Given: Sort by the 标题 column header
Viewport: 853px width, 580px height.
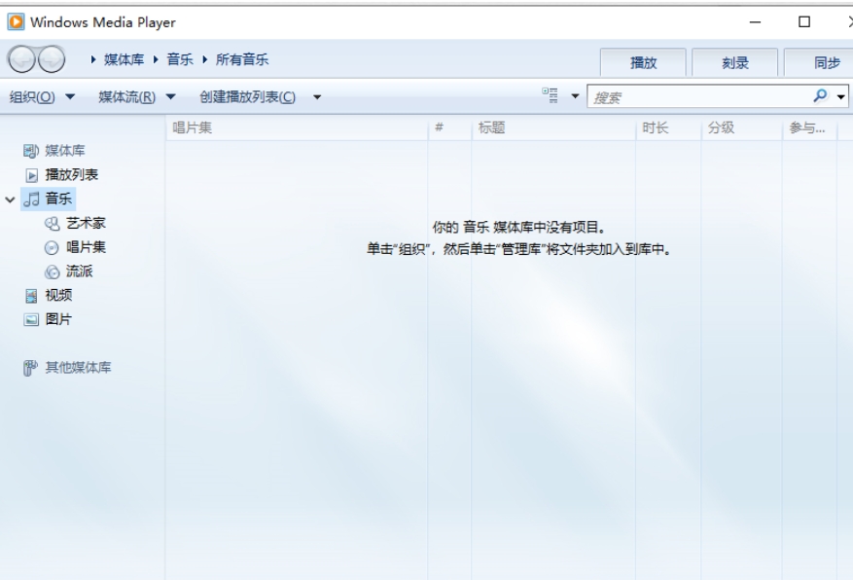Looking at the screenshot, I should (x=553, y=128).
